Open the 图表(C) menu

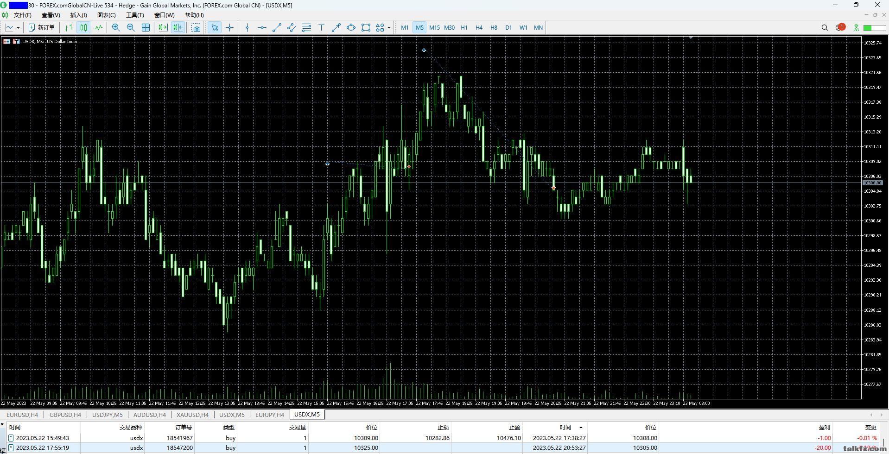coord(107,15)
